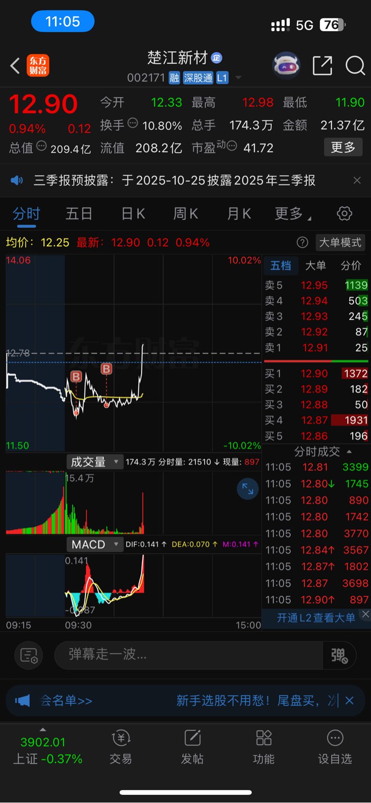Tap 卖5 row at 12.95
Viewport: 371px width, 803px height.
coord(316,285)
